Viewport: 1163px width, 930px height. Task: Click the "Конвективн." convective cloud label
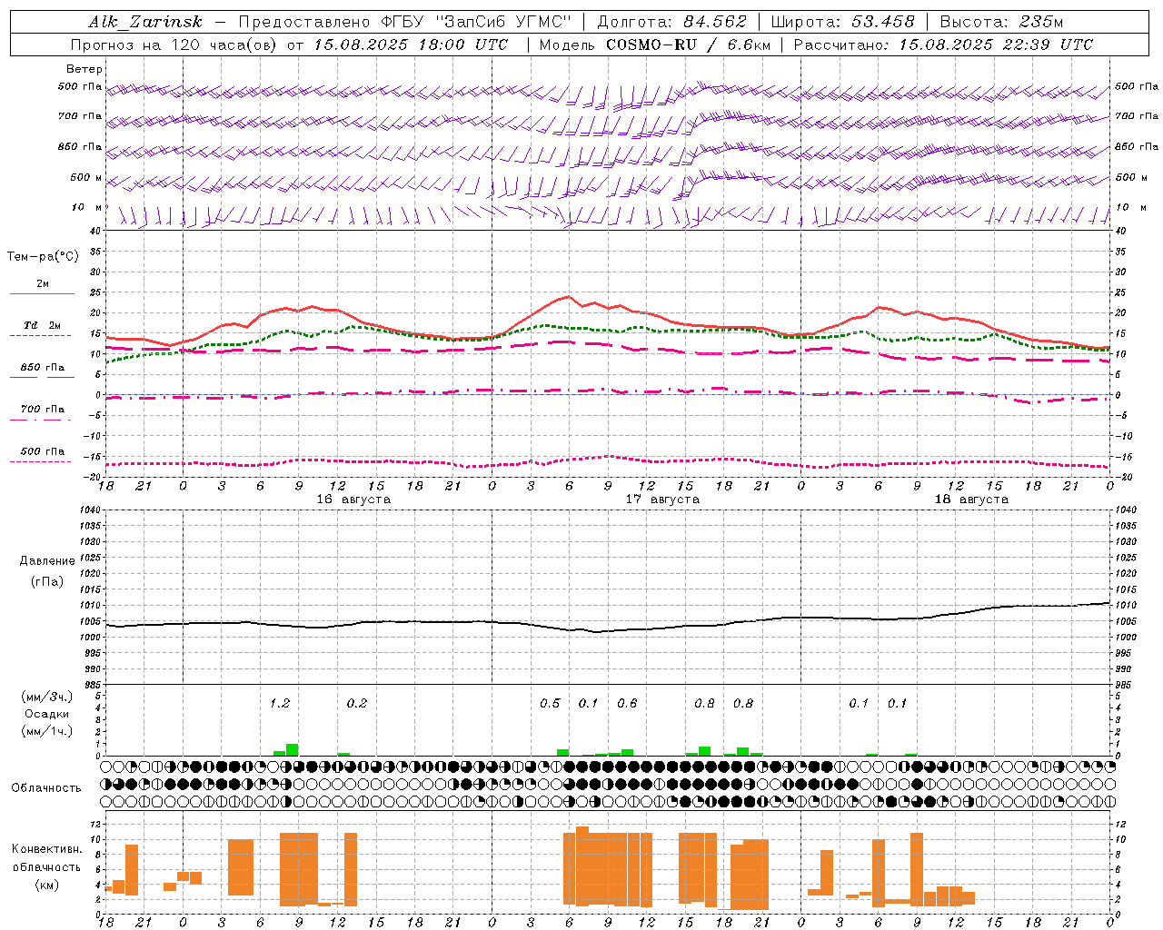tap(46, 848)
